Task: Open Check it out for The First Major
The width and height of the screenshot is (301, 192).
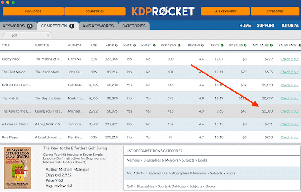Action: (289, 72)
